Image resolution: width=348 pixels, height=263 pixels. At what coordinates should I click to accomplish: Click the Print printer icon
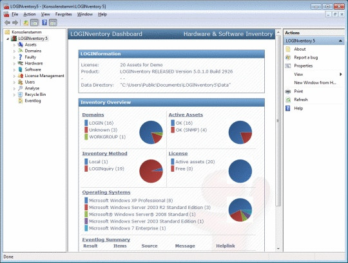288,91
